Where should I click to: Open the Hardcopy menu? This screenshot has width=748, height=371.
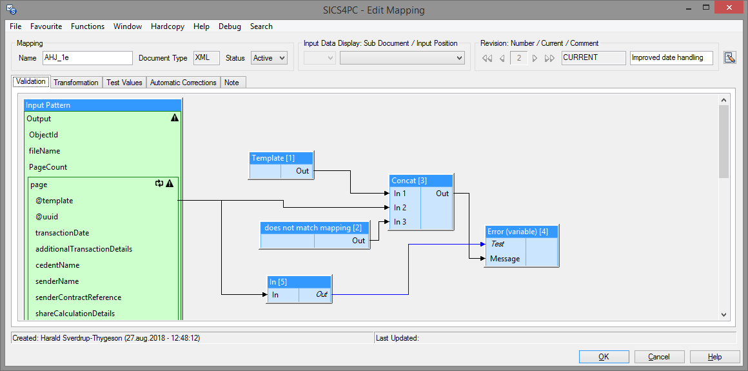(x=168, y=26)
